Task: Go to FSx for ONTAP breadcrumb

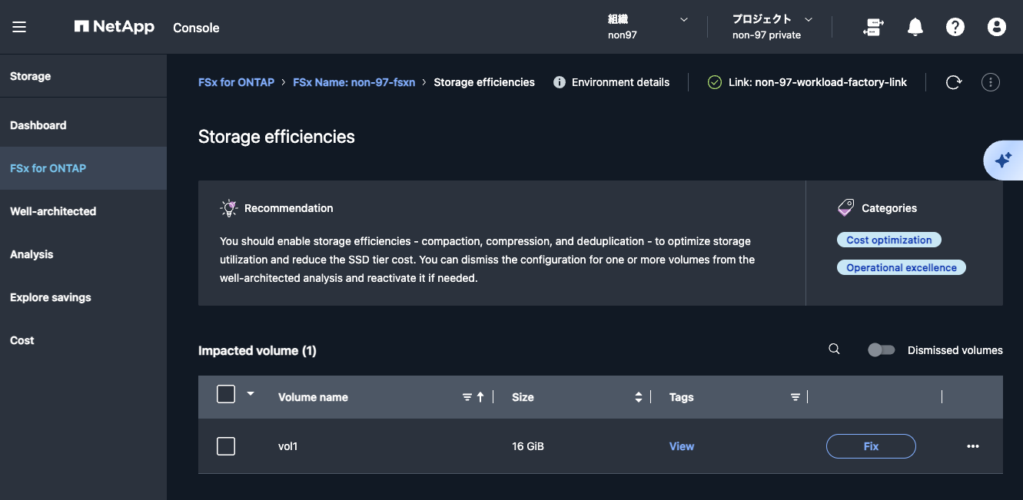Action: (x=236, y=82)
